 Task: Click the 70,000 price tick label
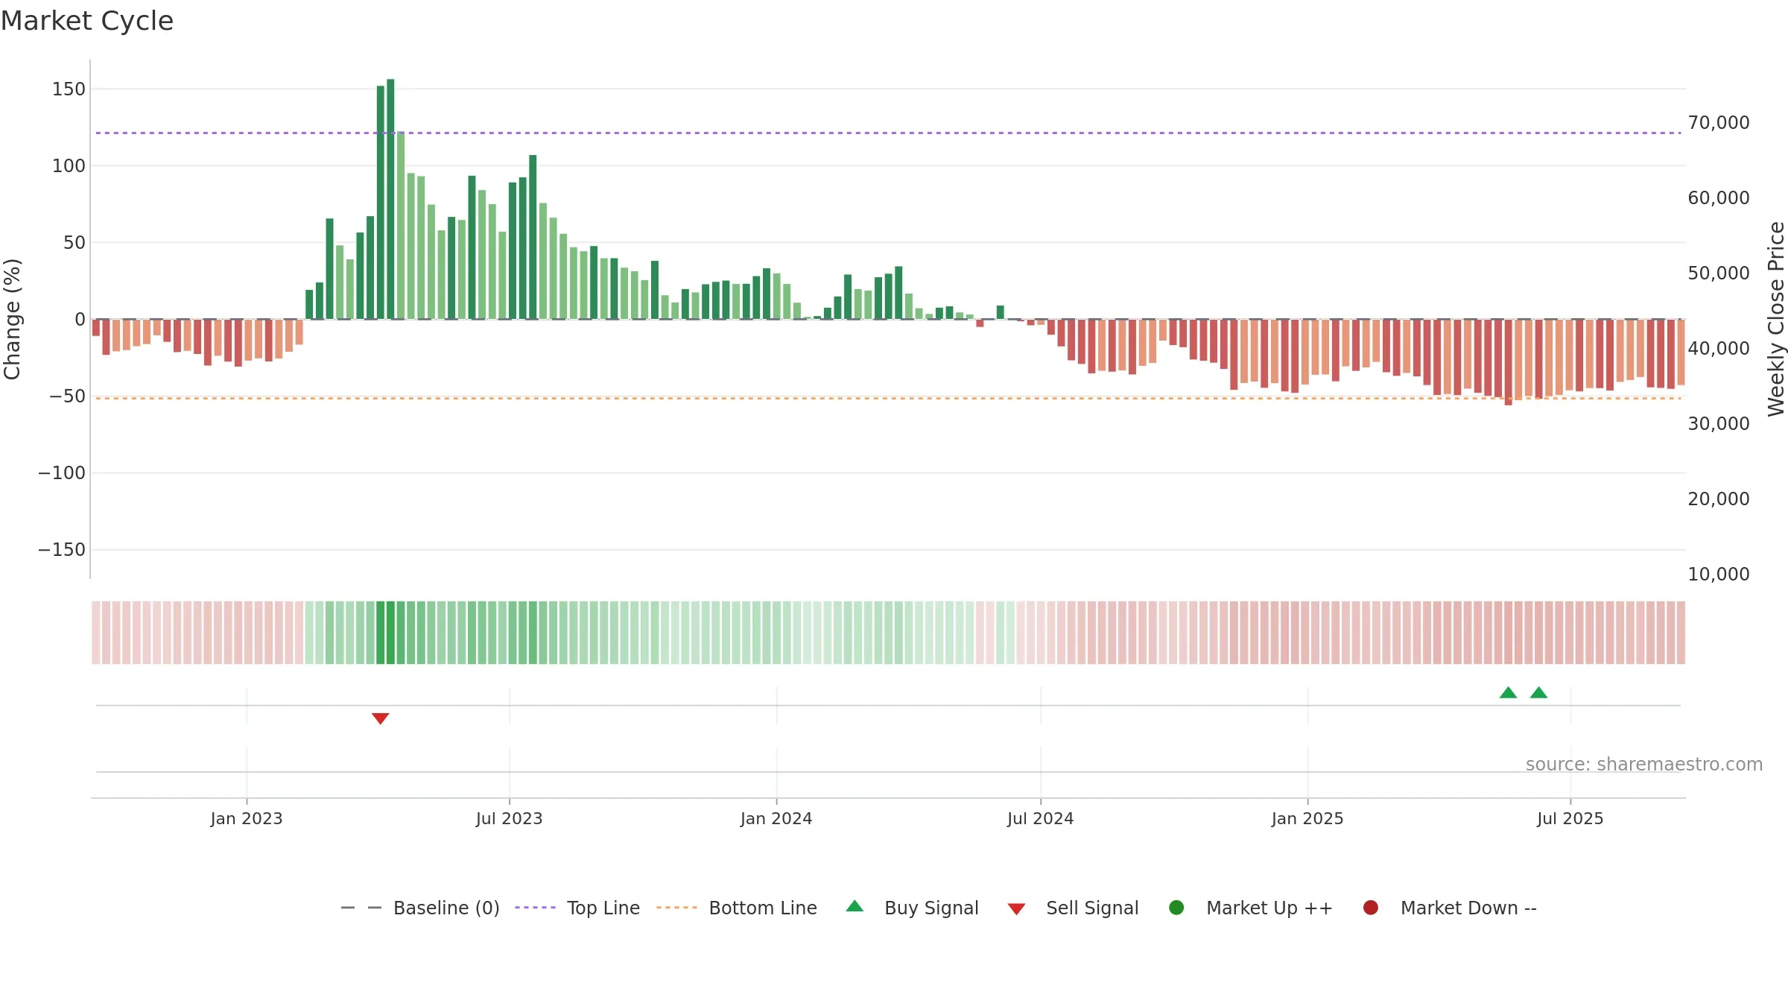coord(1719,123)
